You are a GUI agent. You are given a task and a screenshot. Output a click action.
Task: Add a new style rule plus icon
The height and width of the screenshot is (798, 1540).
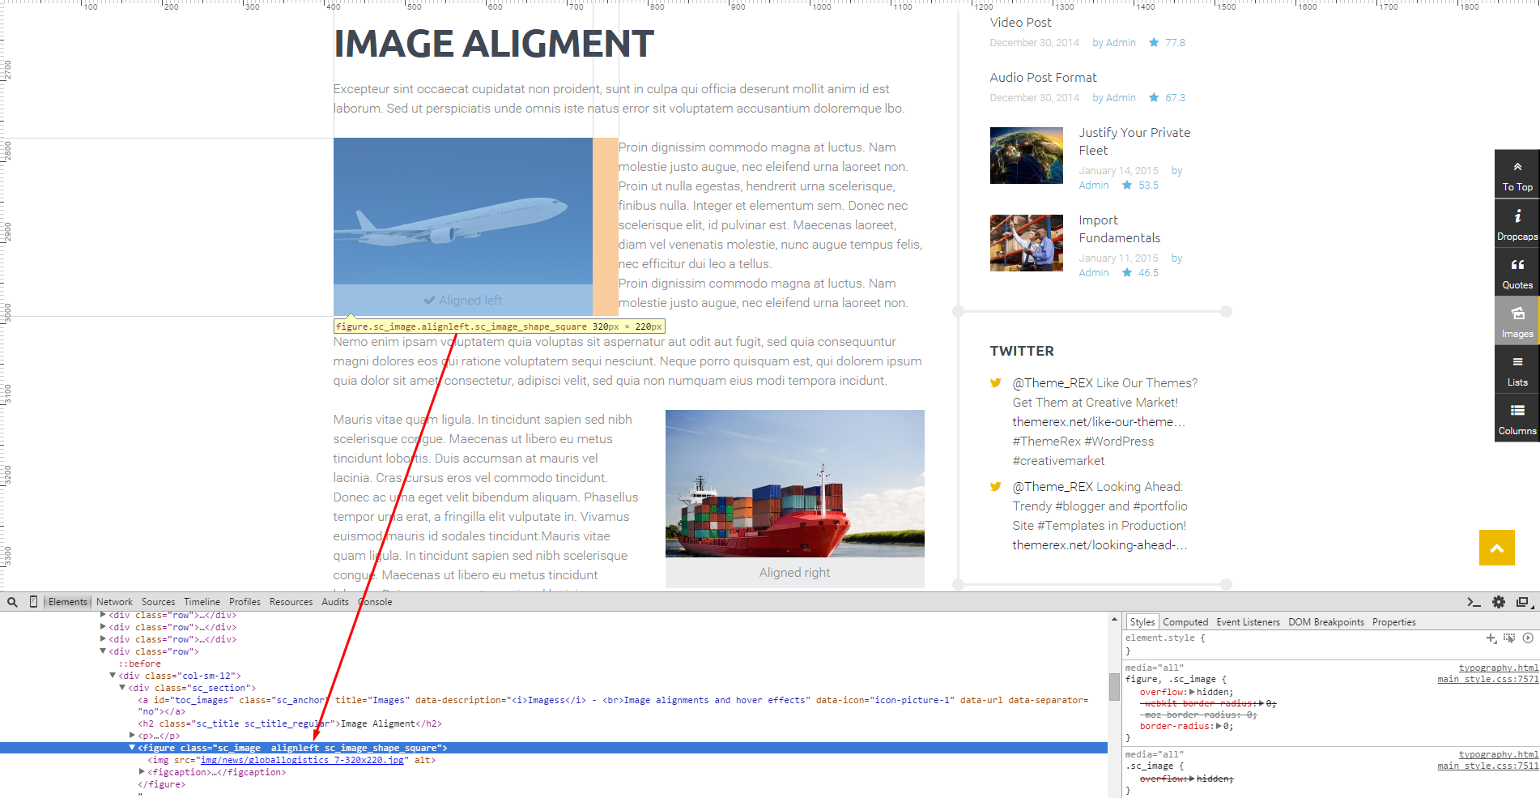pos(1491,638)
